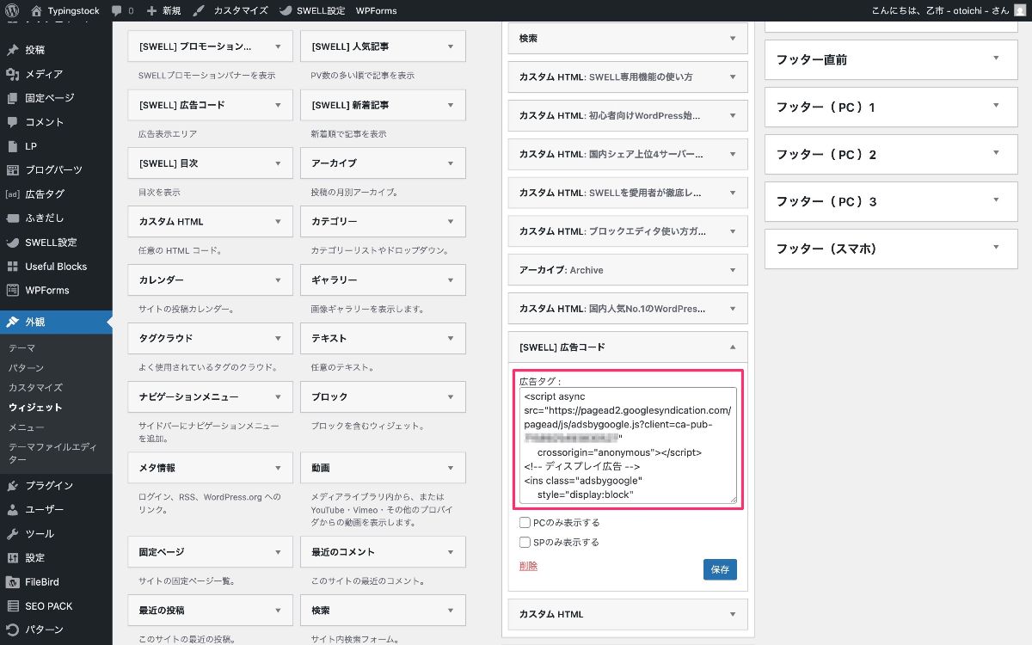The height and width of the screenshot is (645, 1032).
Task: Click the page icon beside 固定ページ
Action: 12,98
